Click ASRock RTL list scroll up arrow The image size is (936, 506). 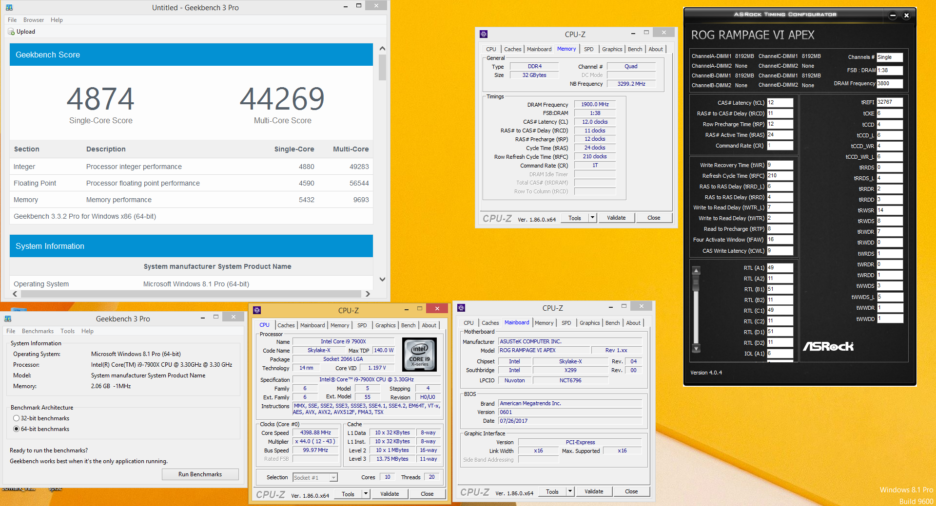[x=696, y=271]
